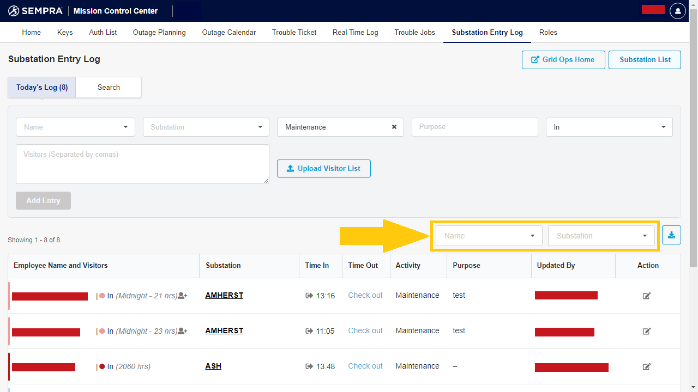Image resolution: width=698 pixels, height=392 pixels.
Task: Click add-visitor icon in the 13:16 row
Action: click(x=183, y=296)
